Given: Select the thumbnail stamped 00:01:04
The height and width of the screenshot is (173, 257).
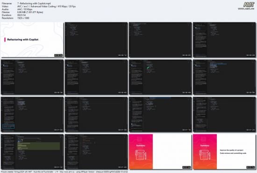Looking at the screenshot, I should tap(32, 114).
